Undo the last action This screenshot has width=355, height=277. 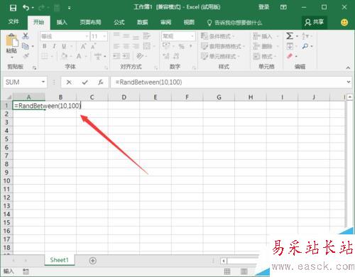click(x=26, y=8)
